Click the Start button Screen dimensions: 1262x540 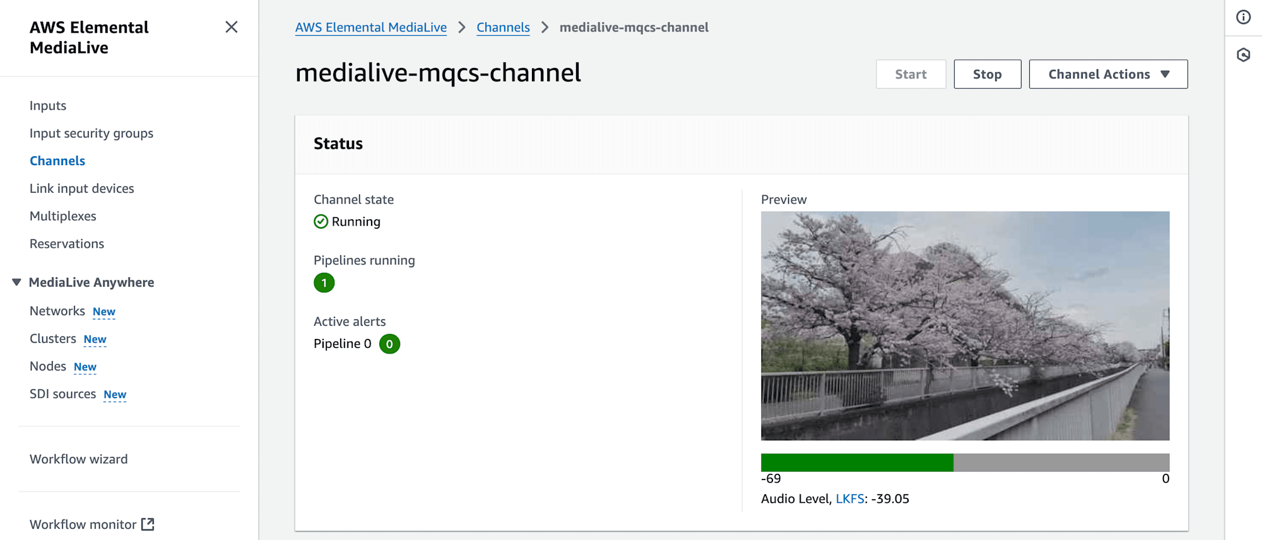[911, 74]
